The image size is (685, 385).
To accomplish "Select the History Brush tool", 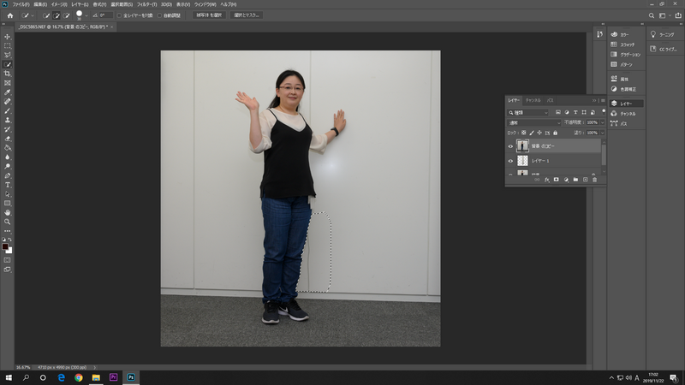I will pyautogui.click(x=8, y=129).
